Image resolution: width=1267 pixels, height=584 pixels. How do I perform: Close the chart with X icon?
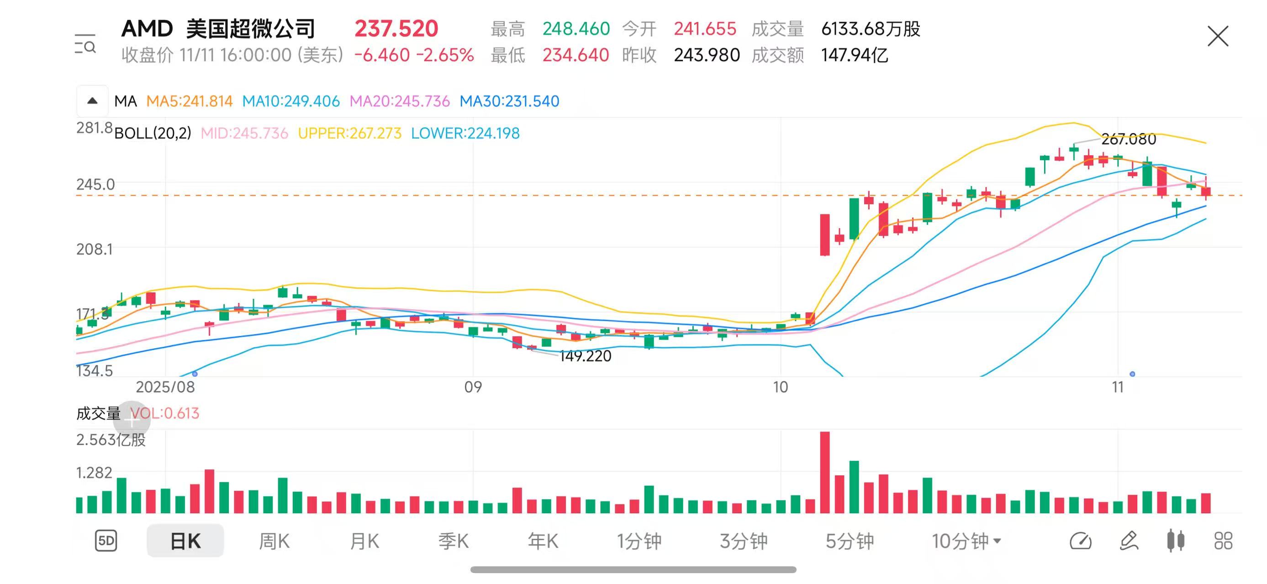point(1217,36)
